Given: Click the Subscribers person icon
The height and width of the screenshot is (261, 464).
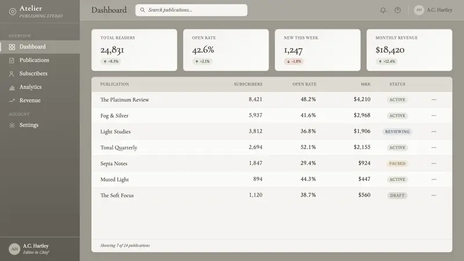Looking at the screenshot, I should pos(12,74).
